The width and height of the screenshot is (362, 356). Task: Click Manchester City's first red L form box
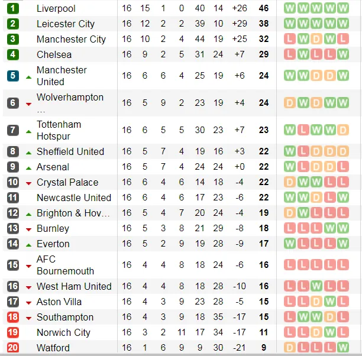tap(290, 39)
